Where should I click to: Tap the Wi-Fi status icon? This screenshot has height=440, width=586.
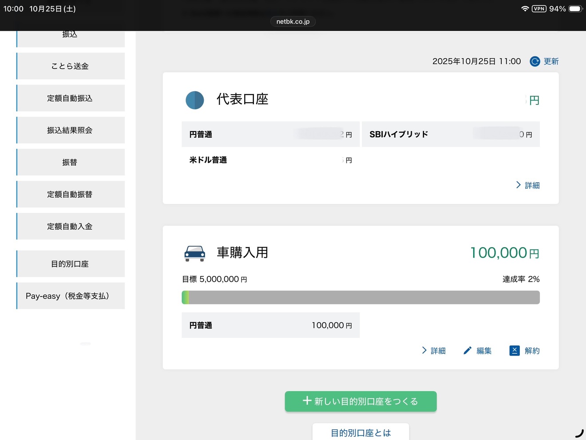point(525,8)
